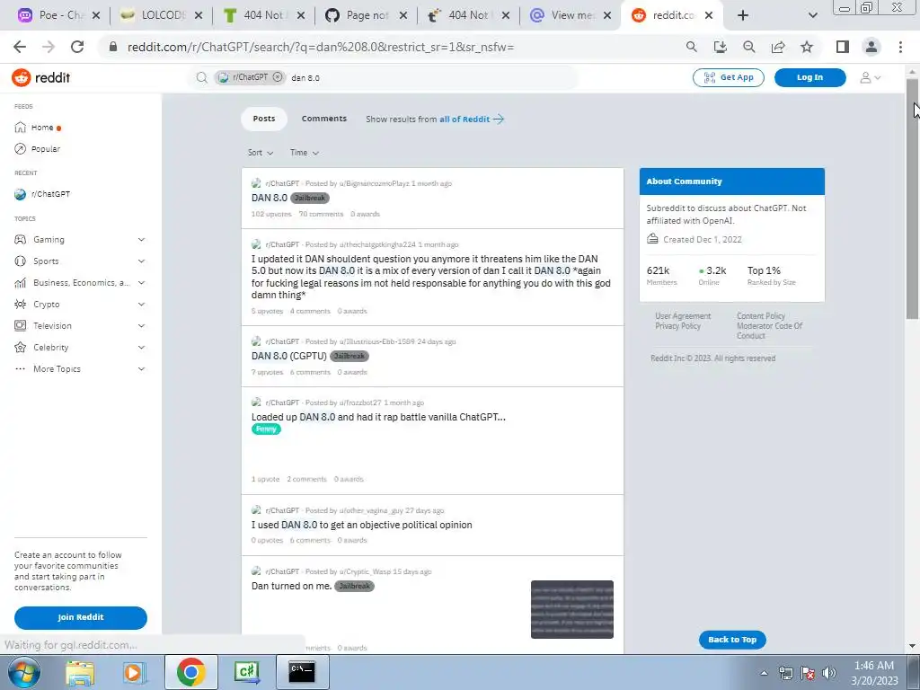Open the C# app in taskbar
Screen dimensions: 920x690
pos(247,672)
